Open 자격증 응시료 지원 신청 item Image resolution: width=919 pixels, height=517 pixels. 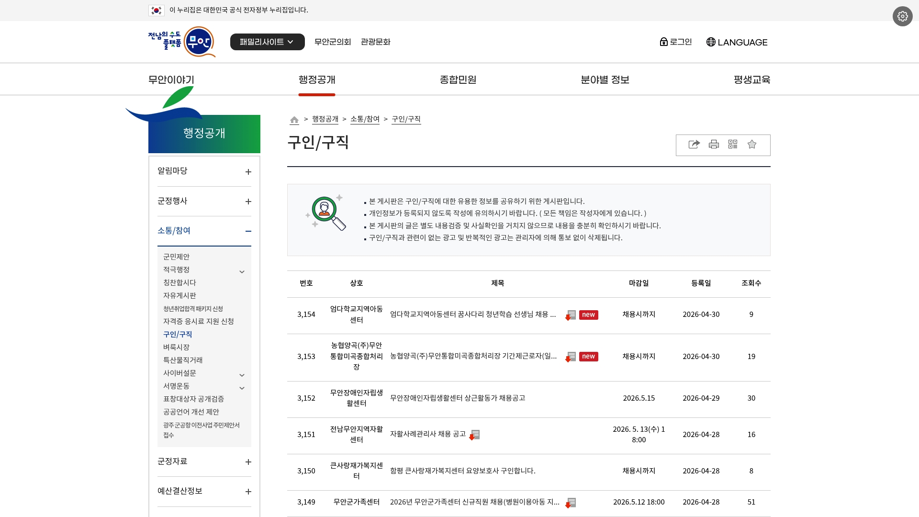[198, 322]
